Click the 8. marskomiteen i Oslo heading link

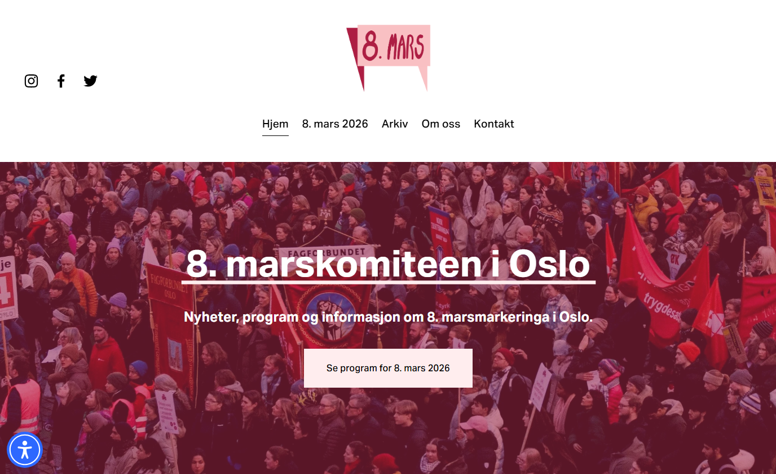click(388, 264)
